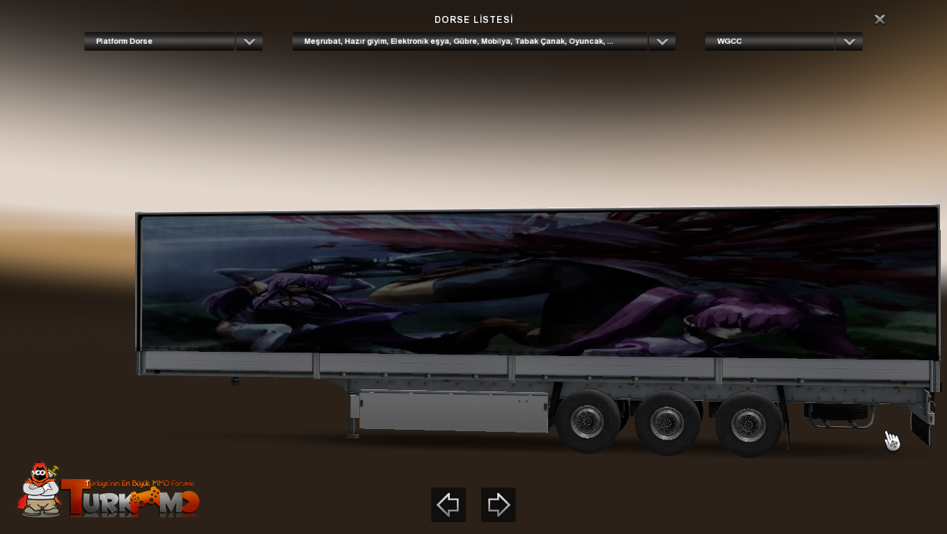Select the trailer preview image

coord(538,330)
